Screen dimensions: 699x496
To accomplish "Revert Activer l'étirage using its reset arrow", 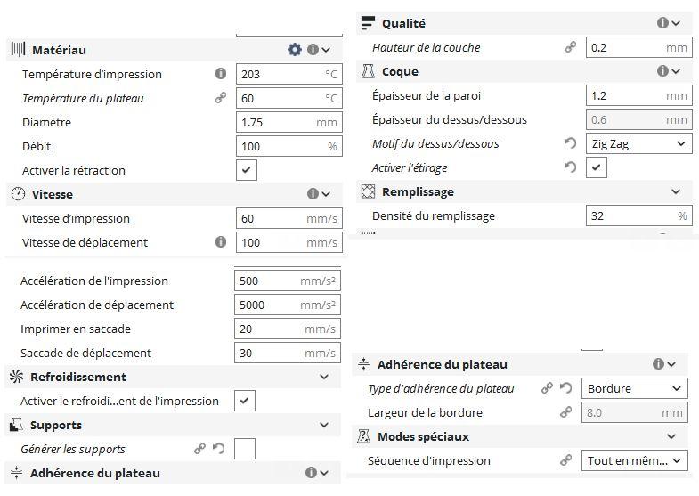I will pyautogui.click(x=570, y=167).
